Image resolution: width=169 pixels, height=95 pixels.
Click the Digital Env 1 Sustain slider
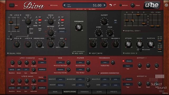point(138,15)
